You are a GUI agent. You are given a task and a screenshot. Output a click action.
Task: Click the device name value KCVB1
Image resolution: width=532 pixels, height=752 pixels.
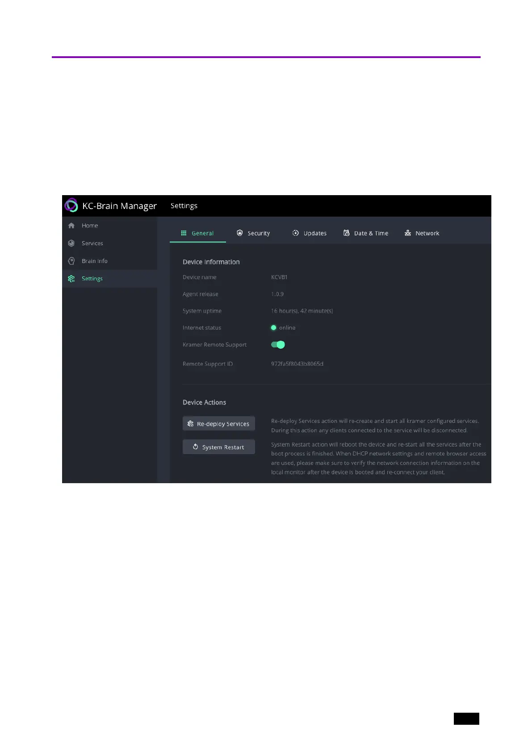click(x=279, y=277)
